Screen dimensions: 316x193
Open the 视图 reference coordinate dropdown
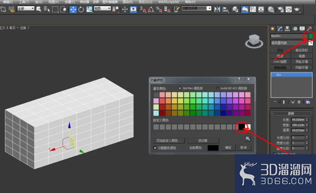102,9
